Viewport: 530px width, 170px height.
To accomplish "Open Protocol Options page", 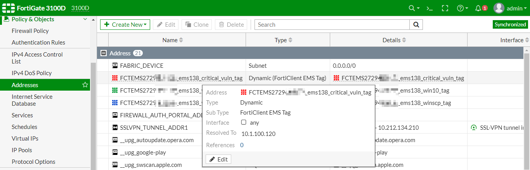I will [33, 162].
